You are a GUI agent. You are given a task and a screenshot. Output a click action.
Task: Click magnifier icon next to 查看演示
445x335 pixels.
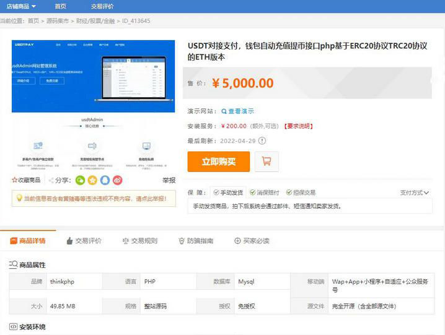[224, 111]
